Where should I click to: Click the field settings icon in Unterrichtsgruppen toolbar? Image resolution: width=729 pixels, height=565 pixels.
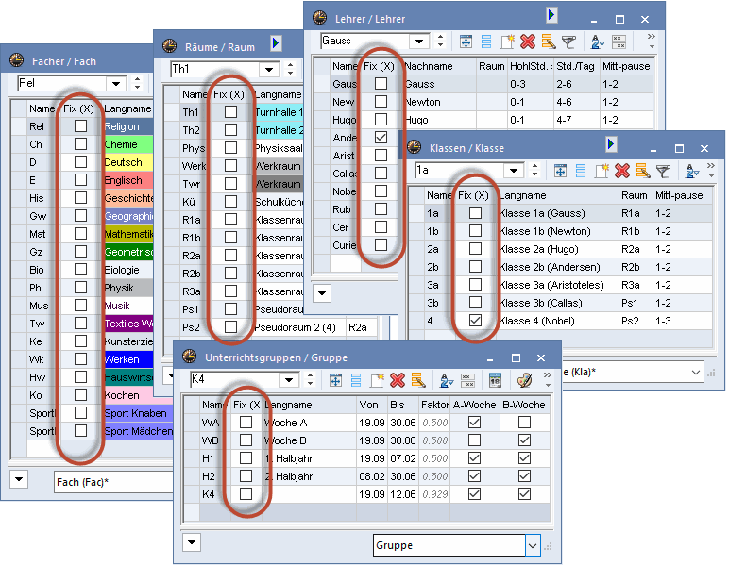coord(467,380)
